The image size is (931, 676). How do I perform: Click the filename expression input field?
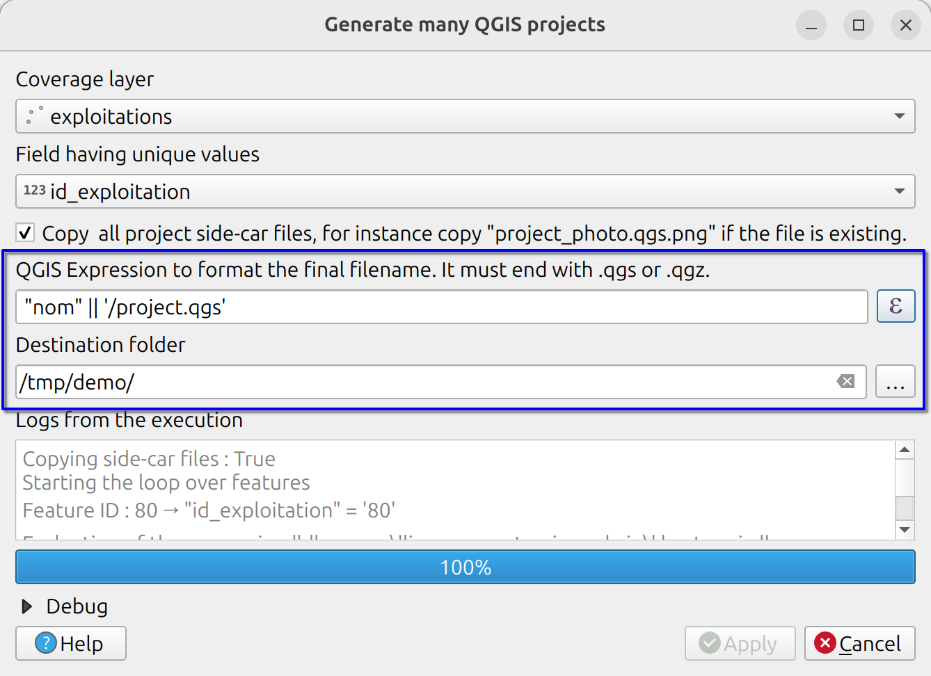coord(442,307)
